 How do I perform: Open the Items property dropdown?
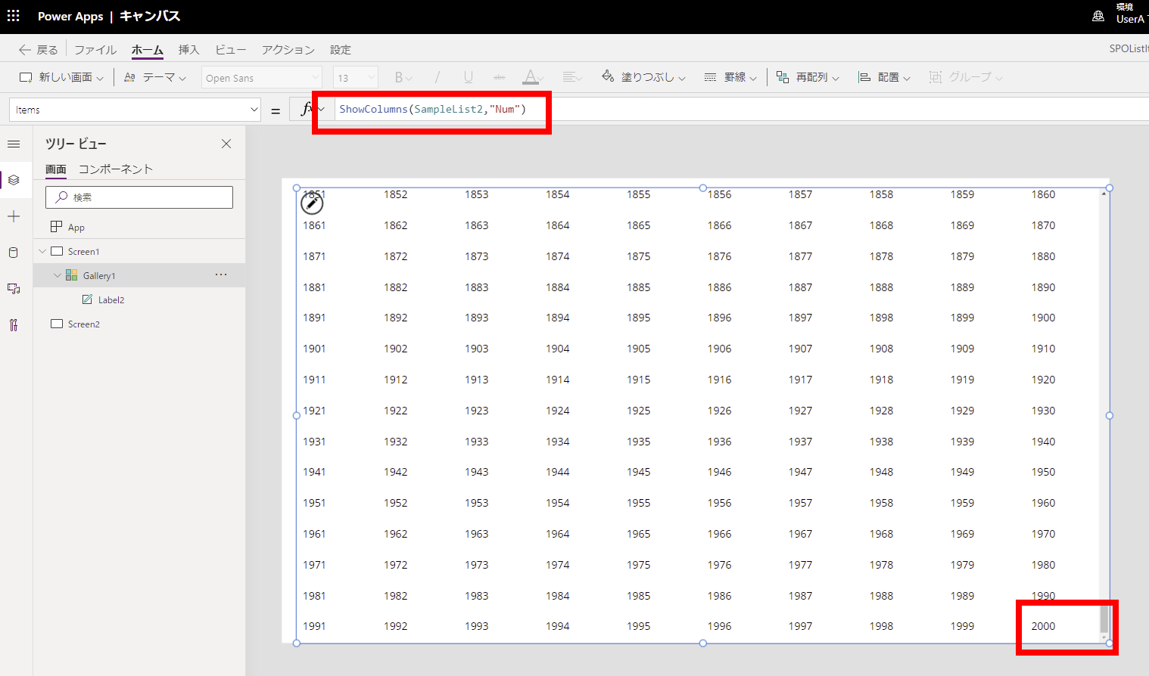(x=135, y=110)
